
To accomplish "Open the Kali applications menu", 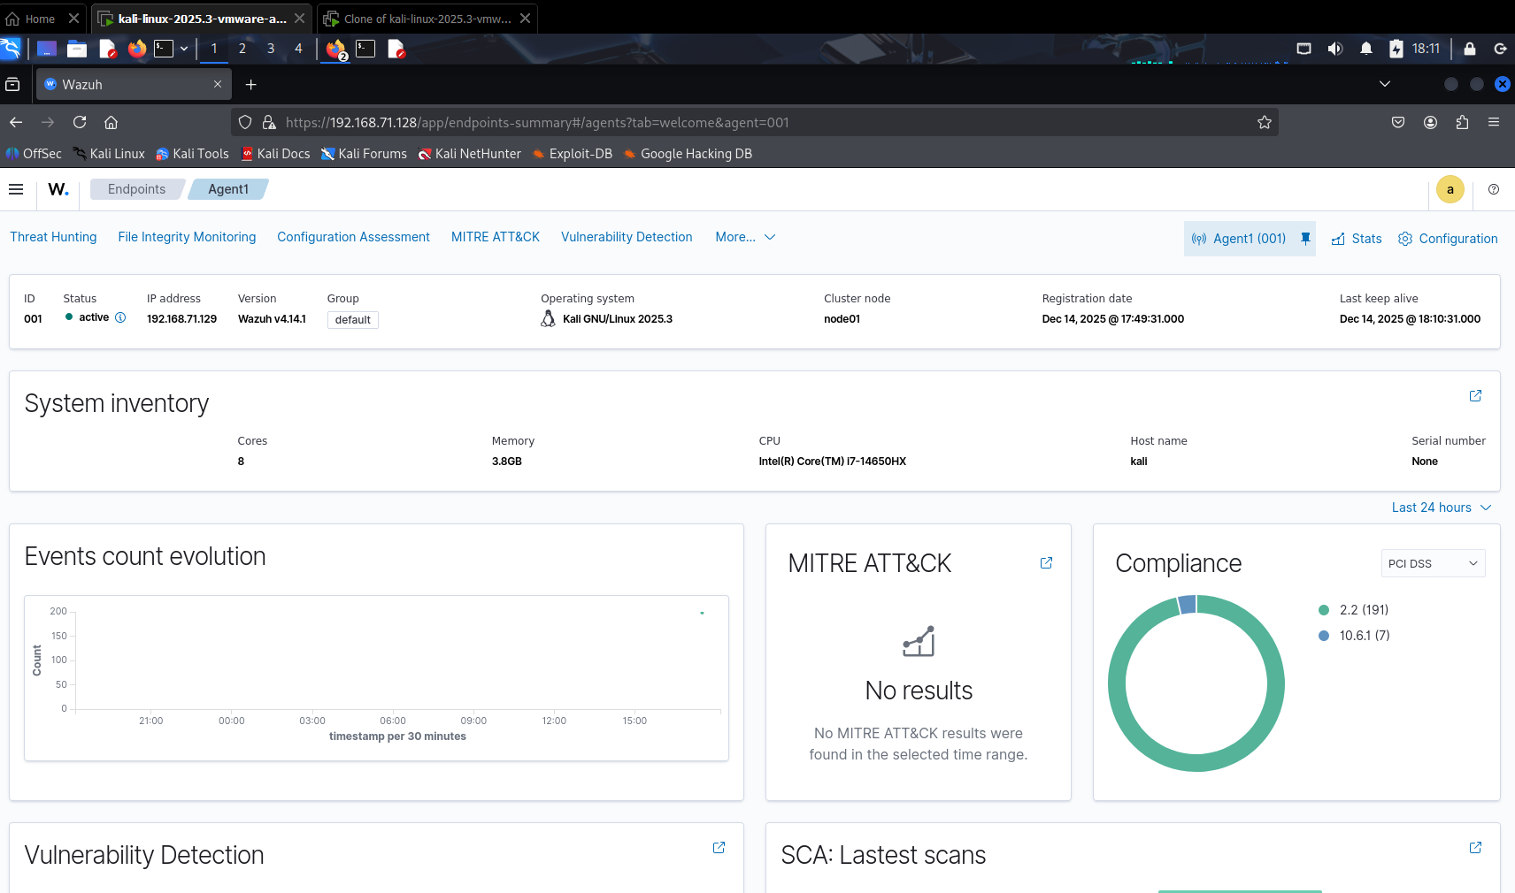I will tap(11, 49).
